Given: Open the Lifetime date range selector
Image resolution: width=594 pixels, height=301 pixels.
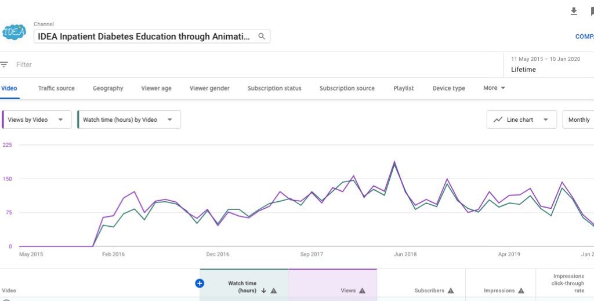Looking at the screenshot, I should tap(549, 64).
